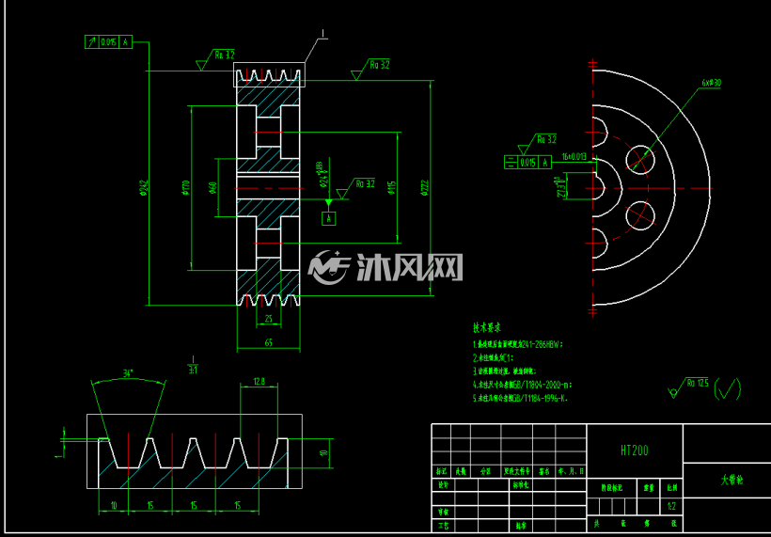Click the 1:2 scale value

[671, 505]
